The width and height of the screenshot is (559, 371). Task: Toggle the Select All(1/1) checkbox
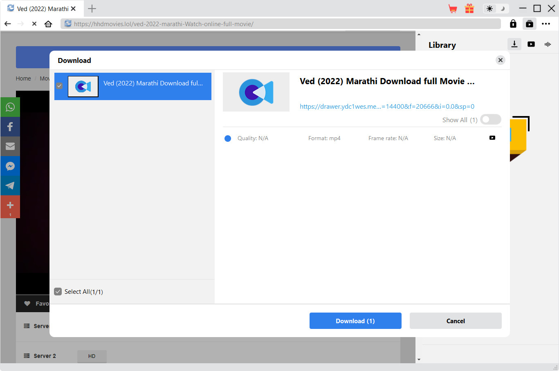pyautogui.click(x=58, y=291)
